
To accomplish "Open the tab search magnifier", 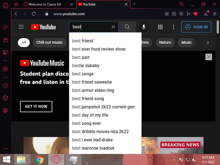I will [182, 4].
